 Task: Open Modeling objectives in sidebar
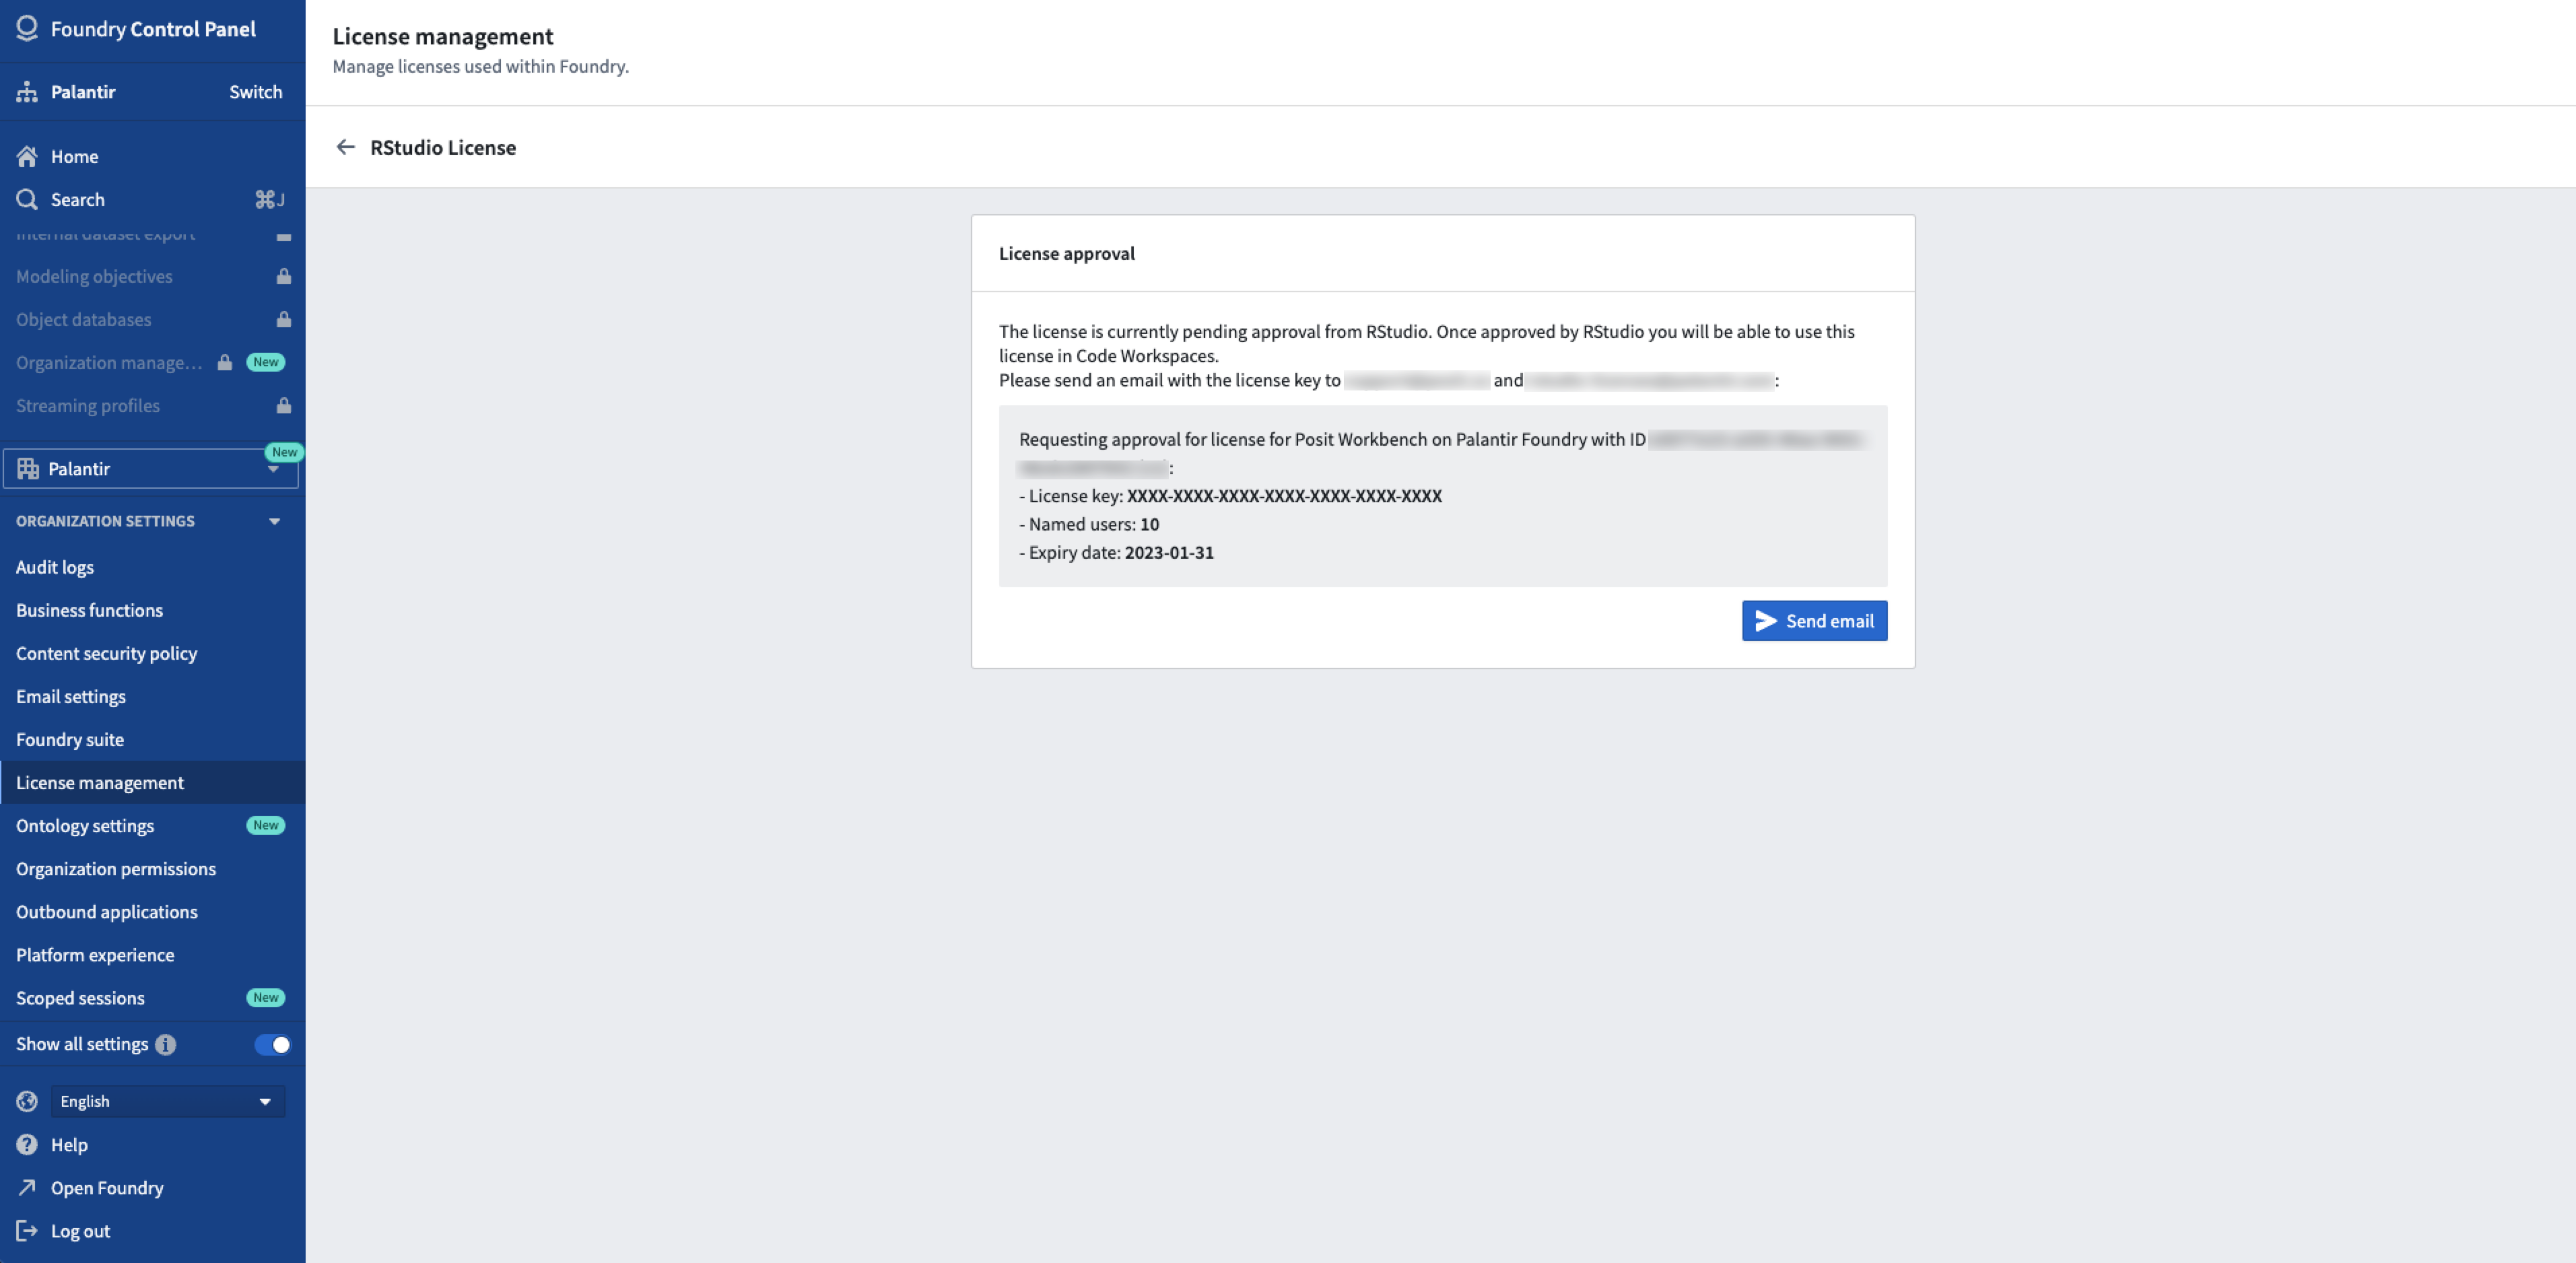point(152,276)
